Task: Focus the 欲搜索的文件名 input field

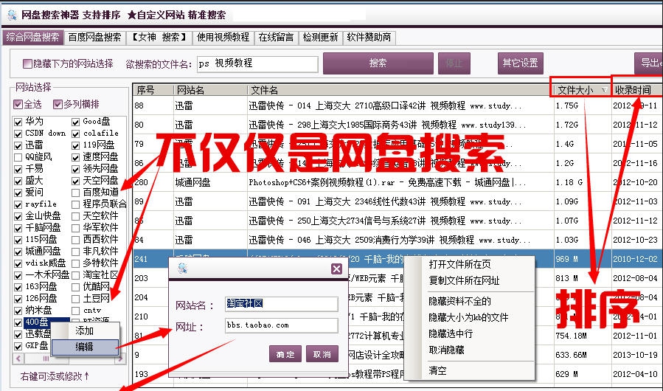Action: (257, 64)
